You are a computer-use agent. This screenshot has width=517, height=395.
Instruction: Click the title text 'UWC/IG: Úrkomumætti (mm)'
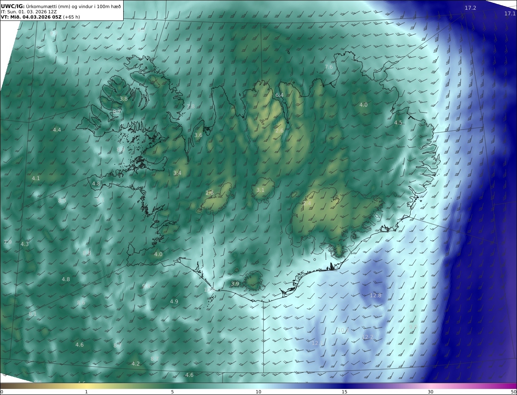tap(36, 6)
